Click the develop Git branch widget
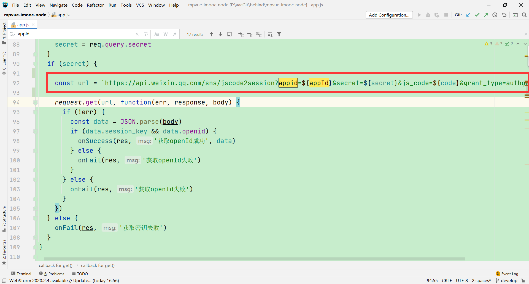Viewport: 529px width, 284px height. point(506,280)
